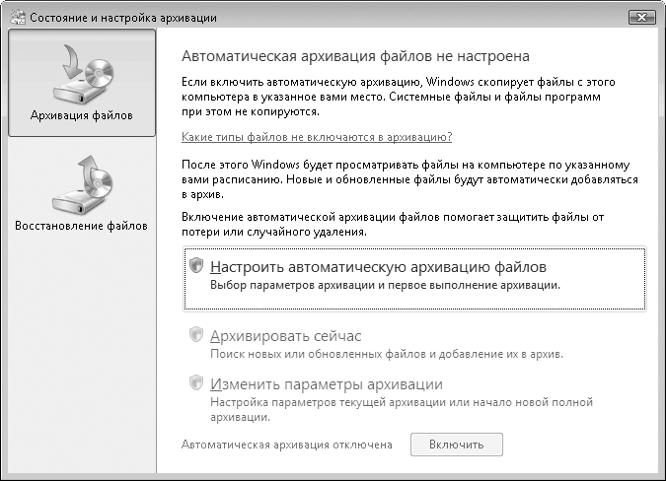Open Изменить параметры архивации option
The image size is (666, 481).
326,383
